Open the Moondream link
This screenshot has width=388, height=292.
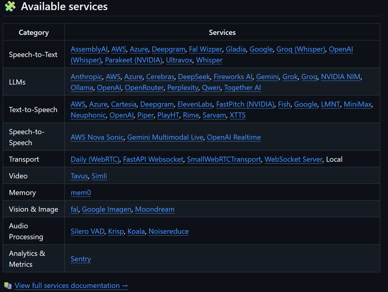coord(155,209)
